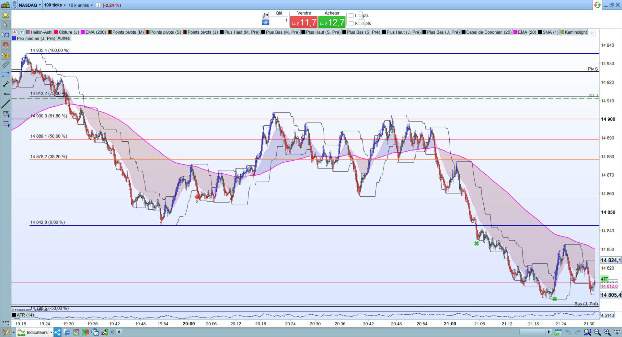622x337 pixels.
Task: Go to date with calendar icon
Action: pos(558,332)
